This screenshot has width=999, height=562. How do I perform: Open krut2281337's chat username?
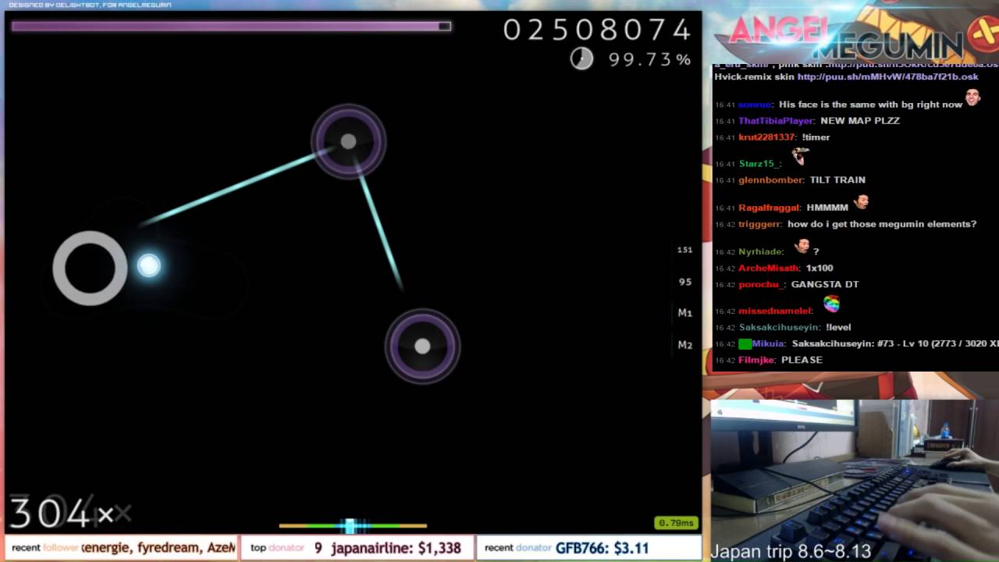pos(766,137)
